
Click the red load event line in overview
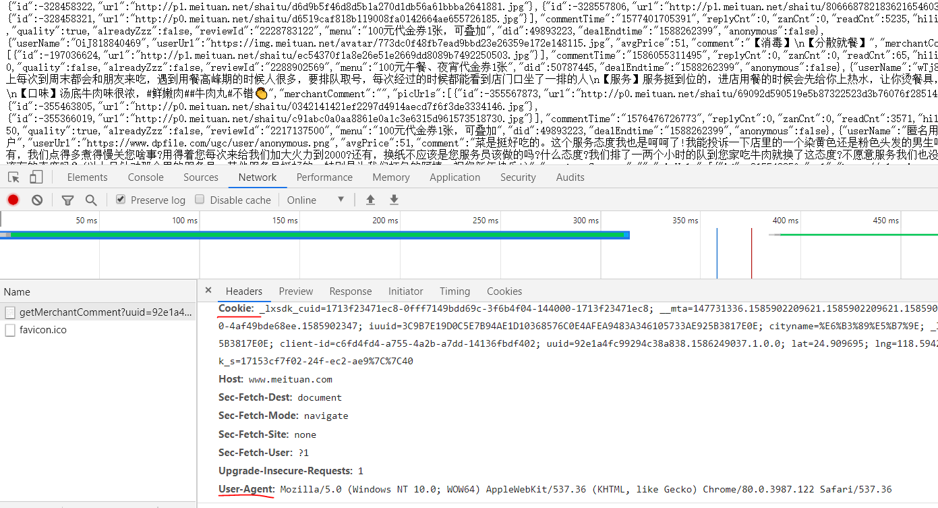(x=751, y=253)
